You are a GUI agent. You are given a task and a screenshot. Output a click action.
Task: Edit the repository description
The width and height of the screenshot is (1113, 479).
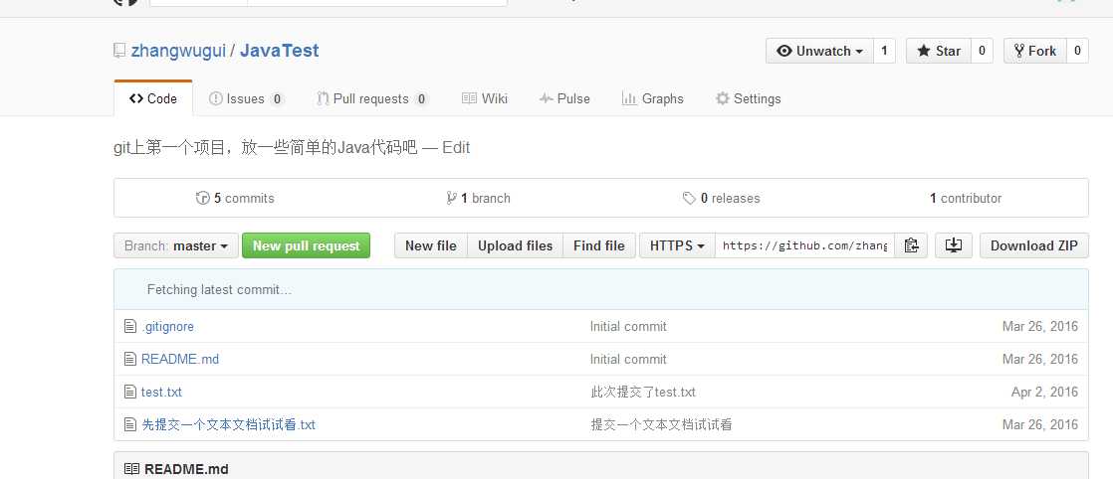coord(456,147)
